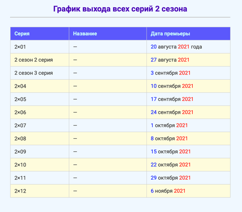Click the date '10 сентября 2021'
The height and width of the screenshot is (212, 242).
click(172, 86)
